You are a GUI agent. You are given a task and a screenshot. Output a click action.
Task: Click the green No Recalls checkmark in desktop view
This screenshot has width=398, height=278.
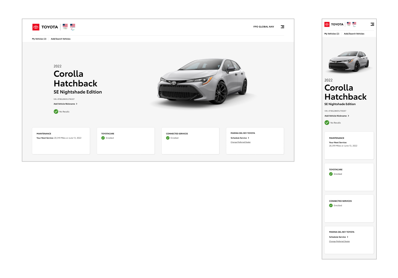pos(56,111)
